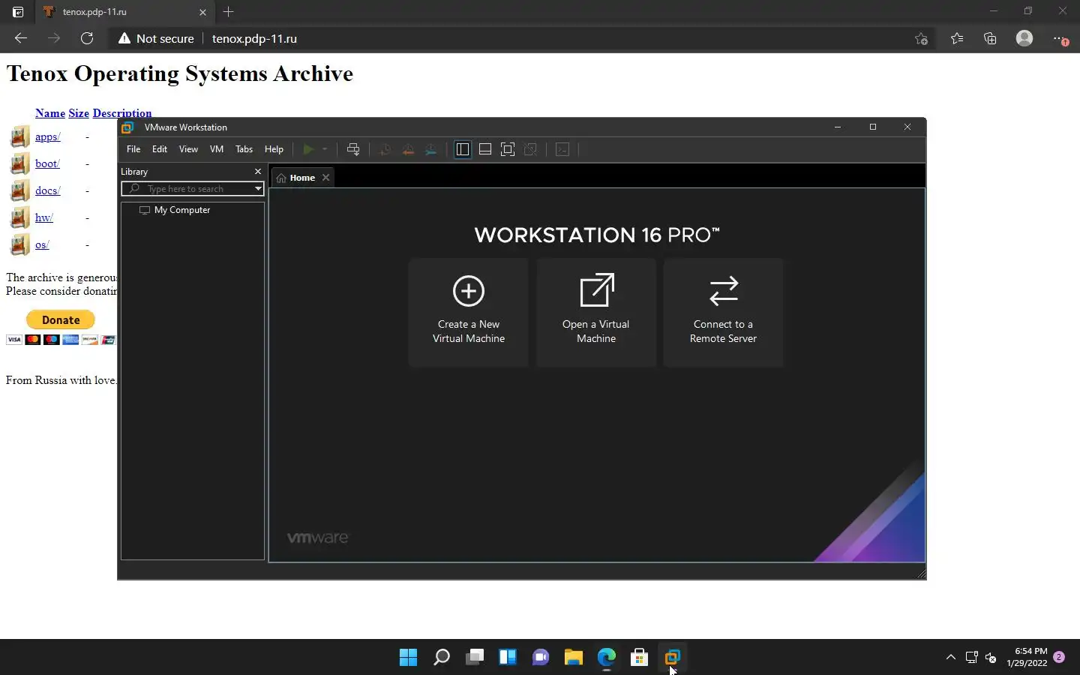Close the Home tab

tap(325, 178)
